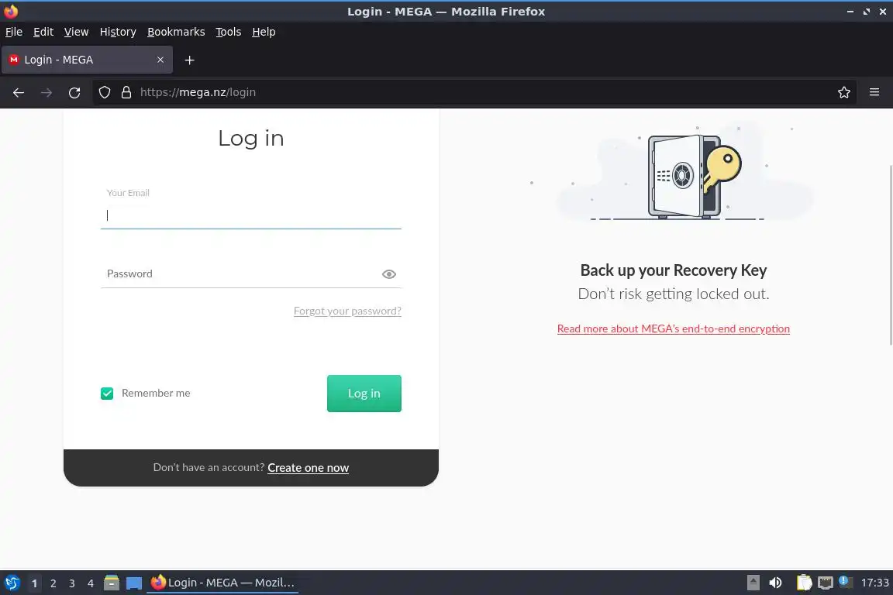
Task: Click the page vertical scrollbar
Action: [x=891, y=255]
